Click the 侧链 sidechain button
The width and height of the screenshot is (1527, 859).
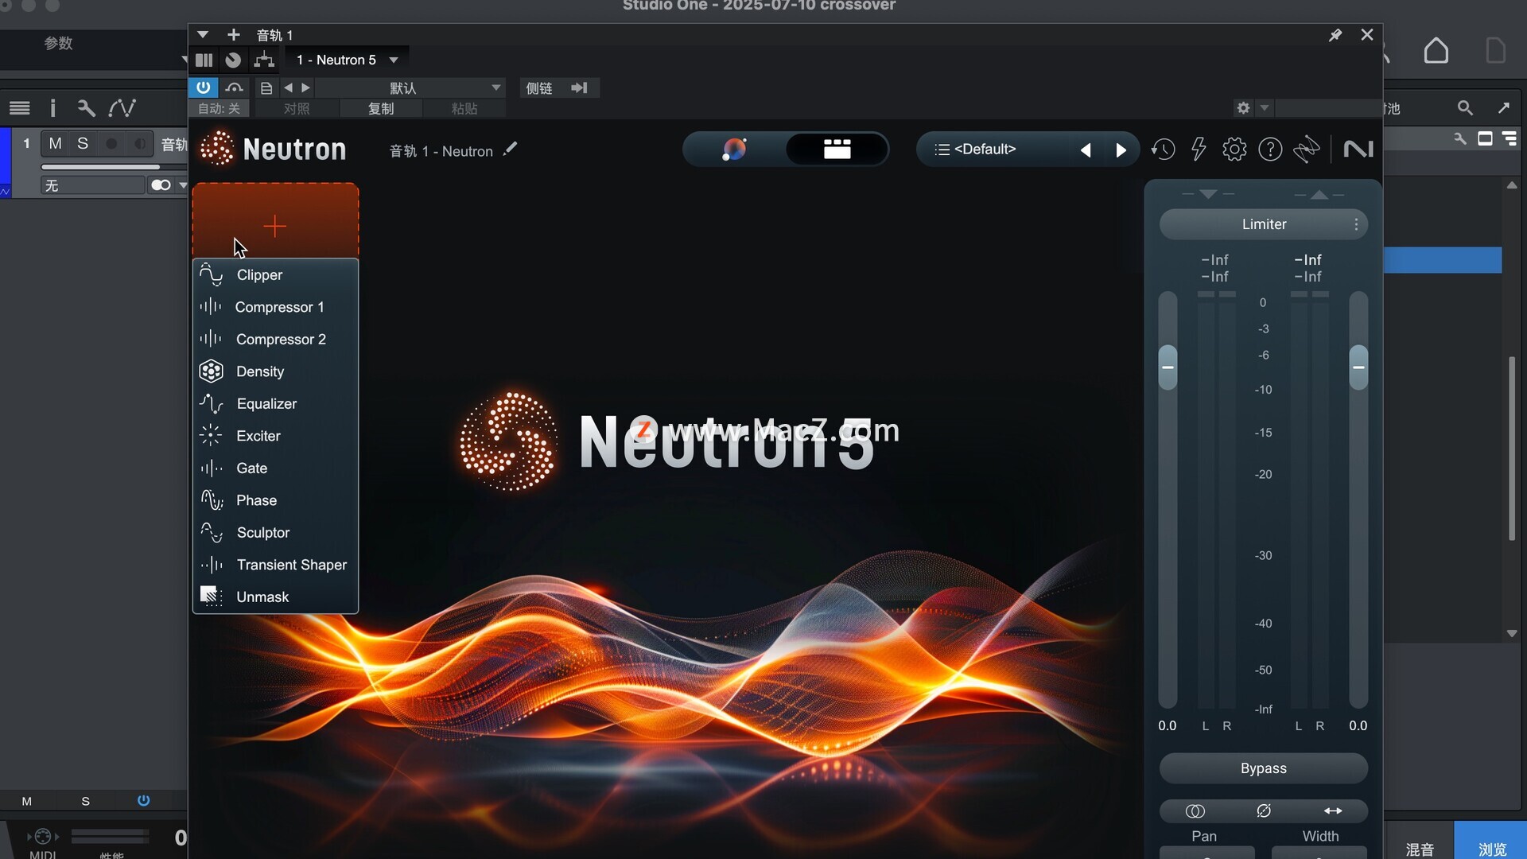(539, 87)
